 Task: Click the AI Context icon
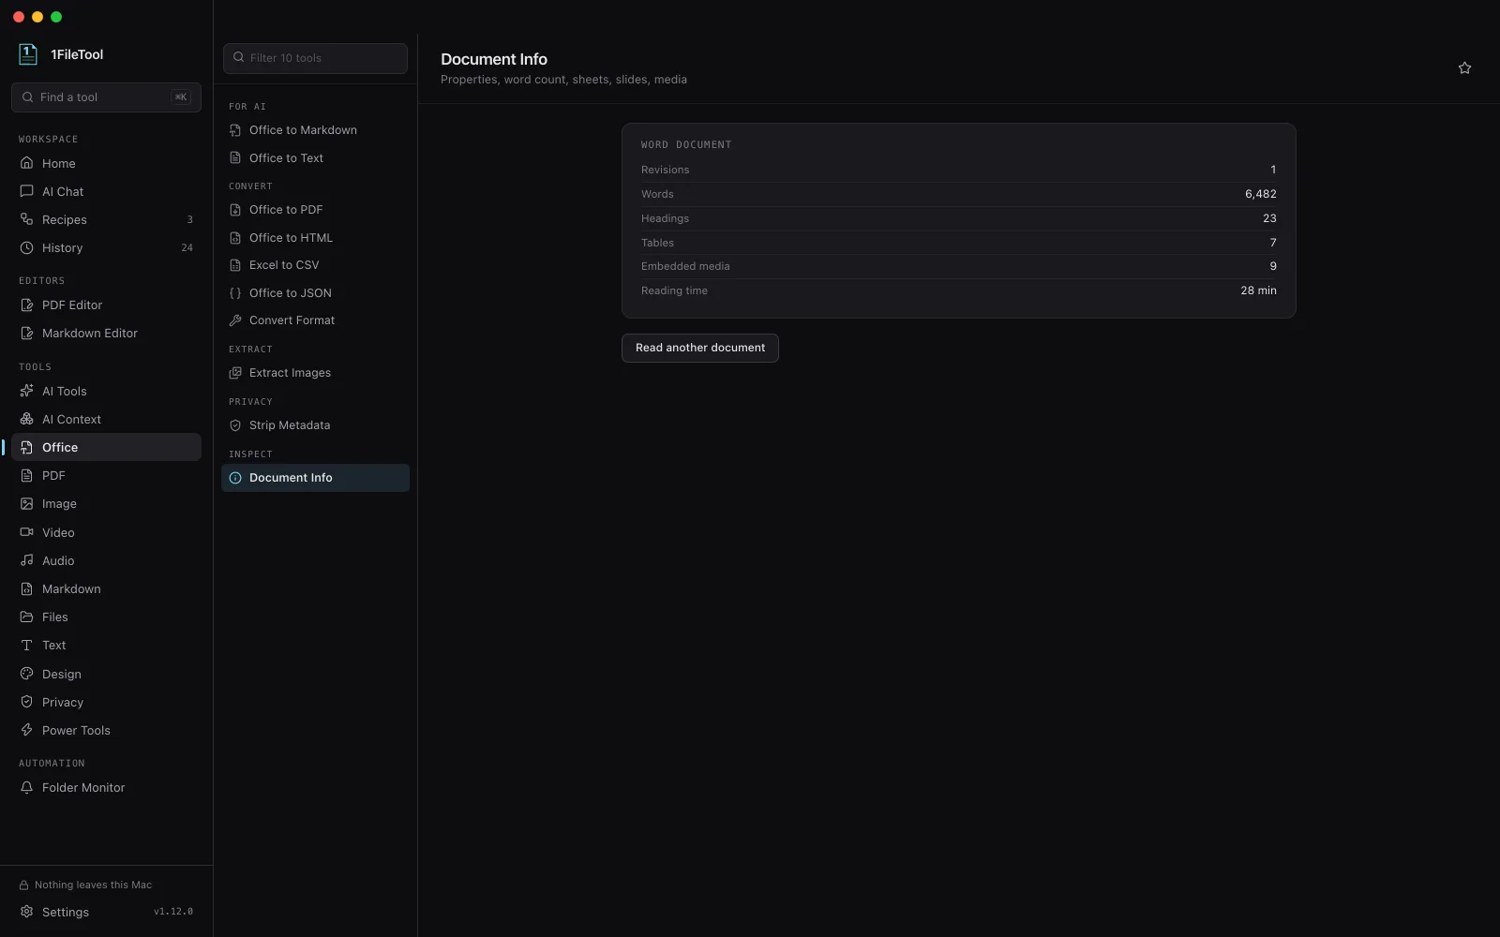[27, 419]
